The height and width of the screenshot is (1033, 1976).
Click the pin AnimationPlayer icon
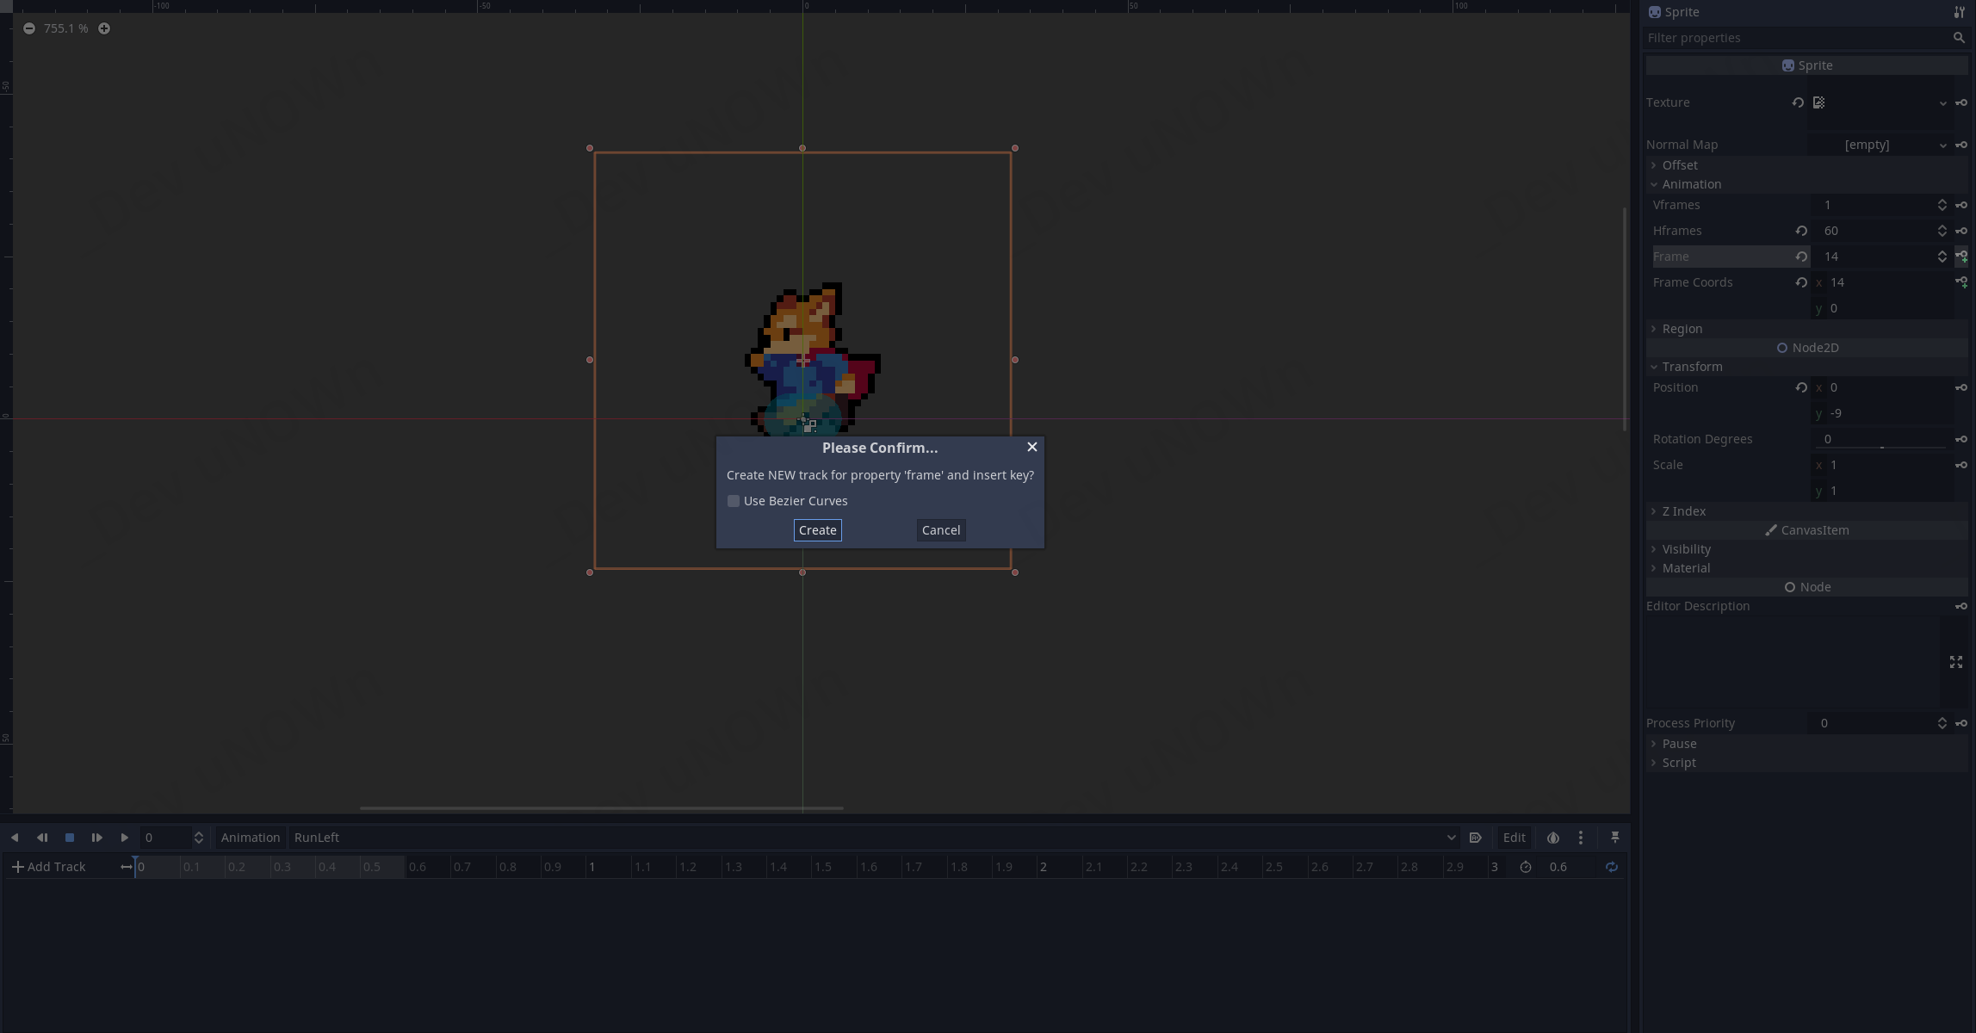tap(1614, 838)
